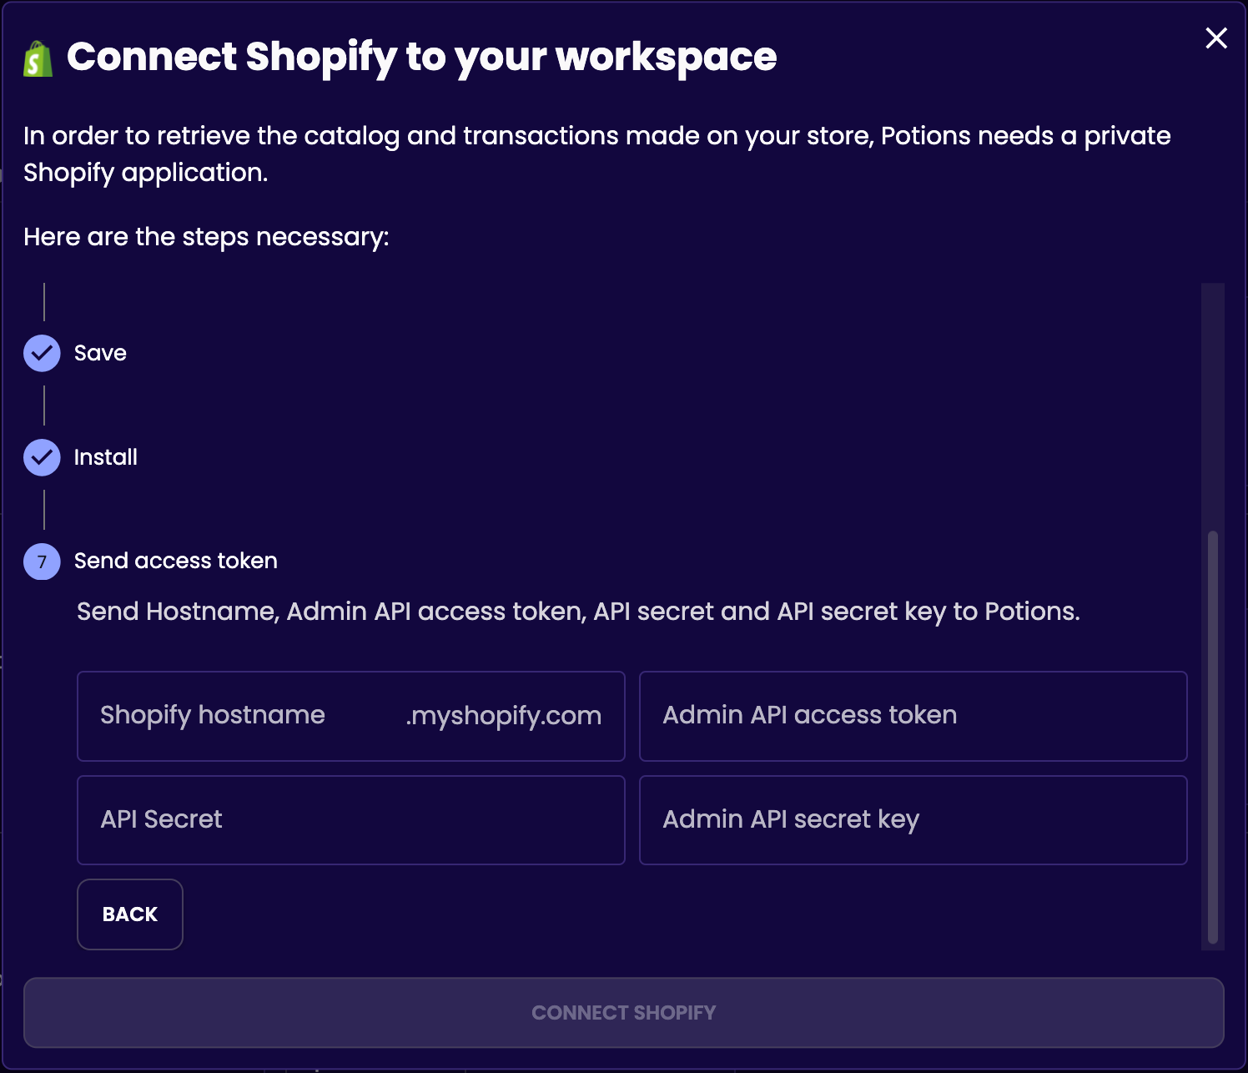Image resolution: width=1248 pixels, height=1073 pixels.
Task: Click the '.myshopify.com' suffix text
Action: click(504, 716)
